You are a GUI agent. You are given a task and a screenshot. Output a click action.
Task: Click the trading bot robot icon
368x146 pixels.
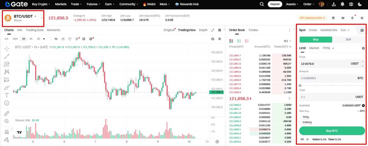362,30
